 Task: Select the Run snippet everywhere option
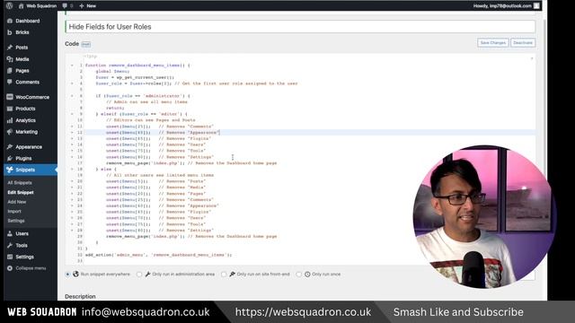click(x=68, y=275)
